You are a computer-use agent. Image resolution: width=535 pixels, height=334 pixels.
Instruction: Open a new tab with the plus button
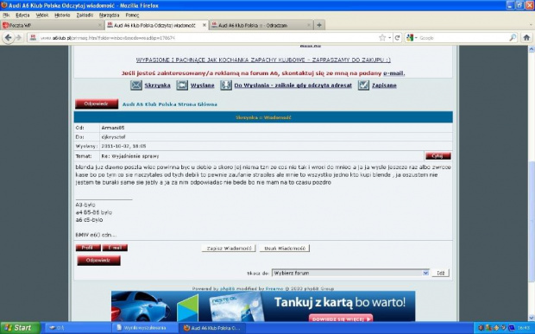319,25
